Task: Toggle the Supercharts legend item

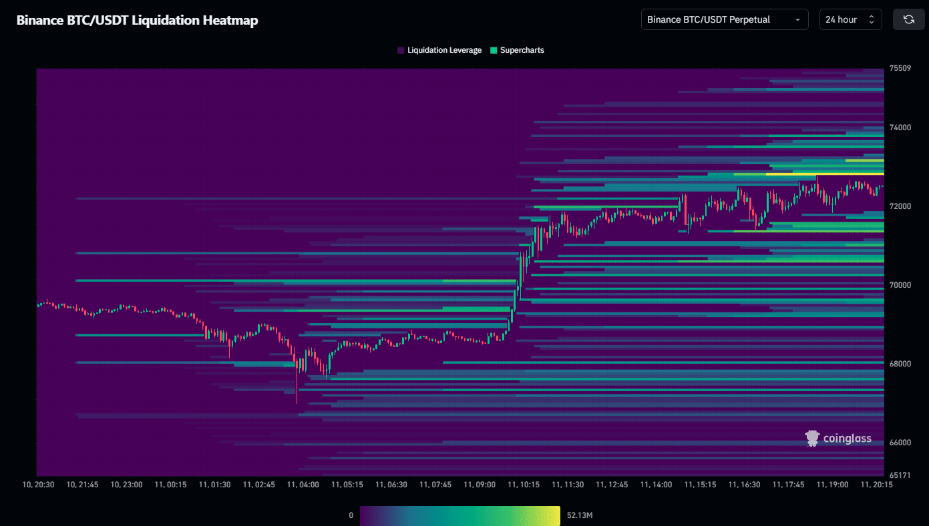Action: pyautogui.click(x=518, y=50)
